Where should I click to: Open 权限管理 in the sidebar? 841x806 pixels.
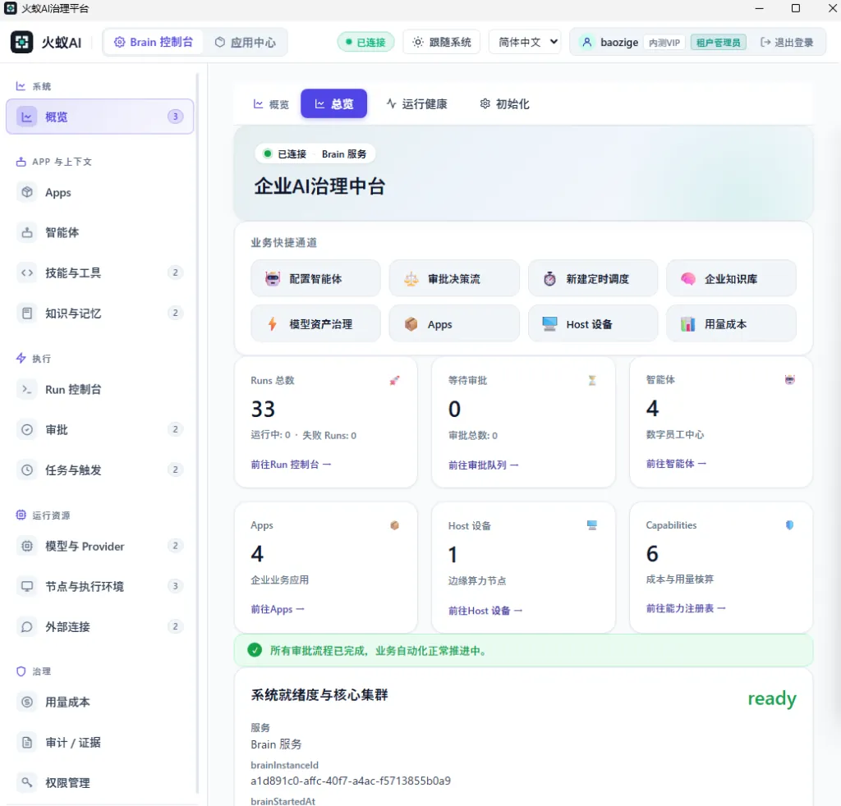click(99, 782)
